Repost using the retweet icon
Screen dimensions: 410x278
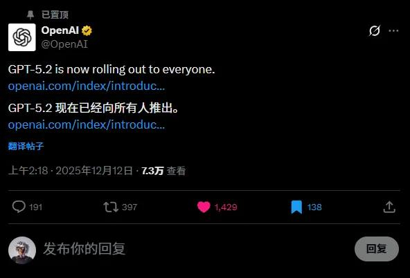[x=111, y=207]
